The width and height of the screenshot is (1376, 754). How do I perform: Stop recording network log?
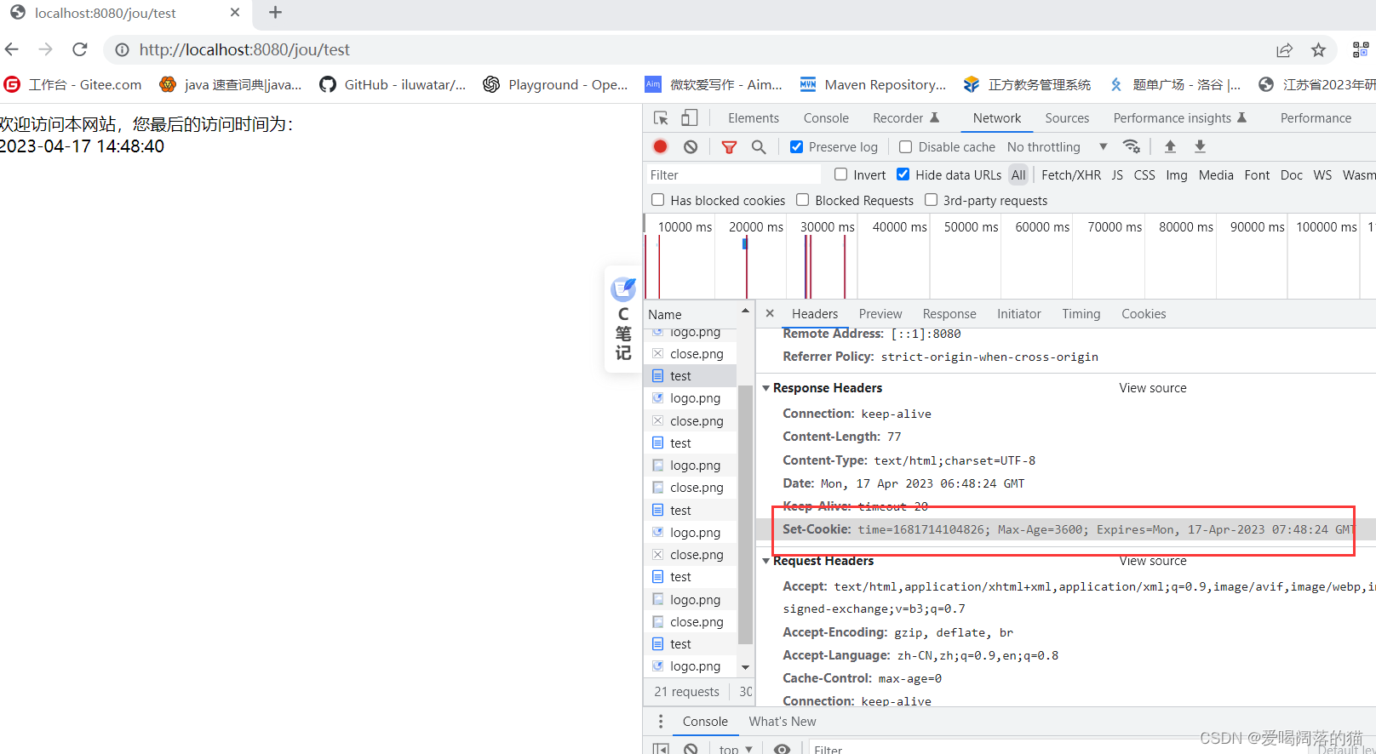coord(660,146)
